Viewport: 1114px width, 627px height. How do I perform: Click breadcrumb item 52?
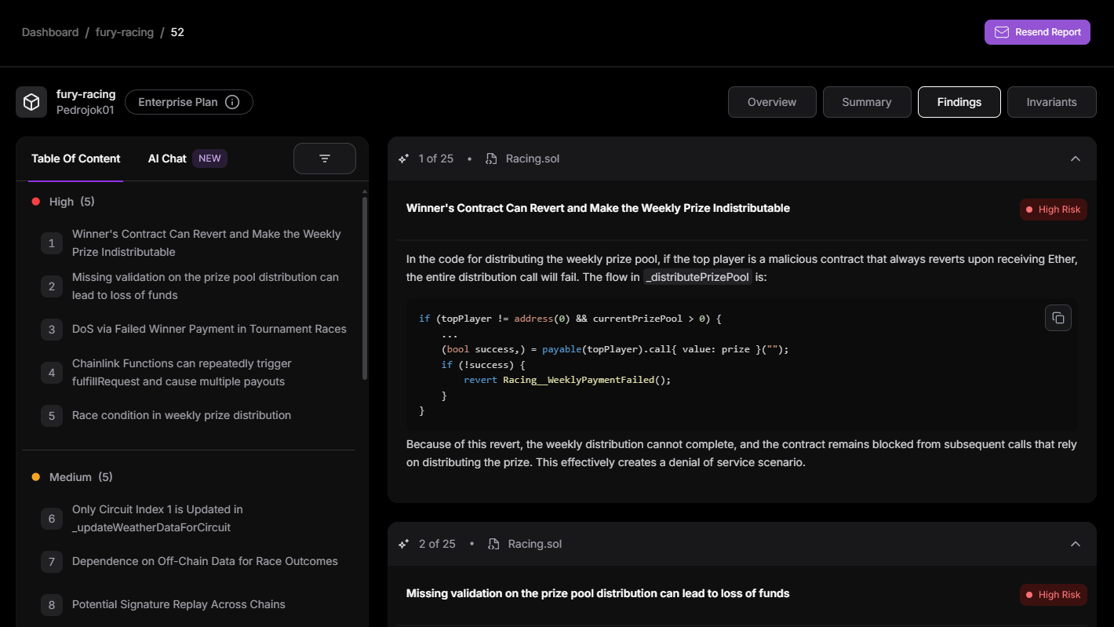coord(177,32)
